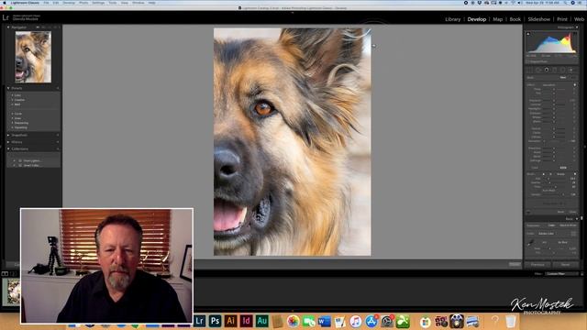Select the Red Eye Correction tool
This screenshot has width=587, height=330.
(x=547, y=70)
